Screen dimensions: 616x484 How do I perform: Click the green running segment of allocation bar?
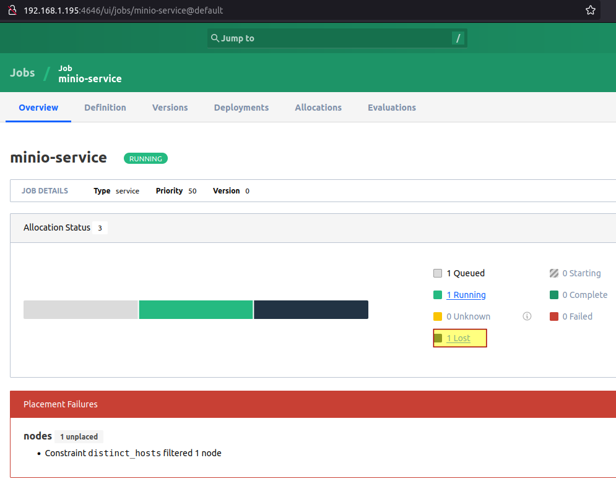[x=196, y=310]
